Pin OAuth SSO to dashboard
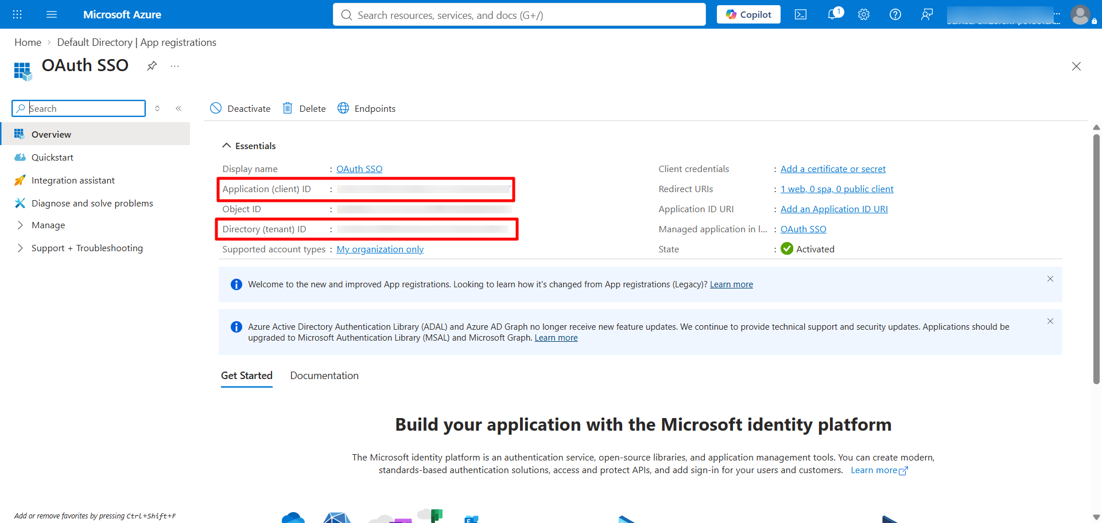1102x523 pixels. pos(152,66)
